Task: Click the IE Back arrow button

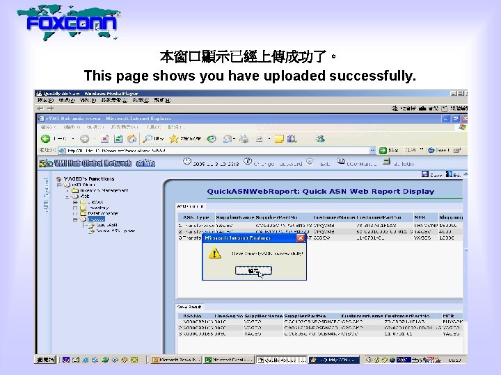Action: pos(46,139)
